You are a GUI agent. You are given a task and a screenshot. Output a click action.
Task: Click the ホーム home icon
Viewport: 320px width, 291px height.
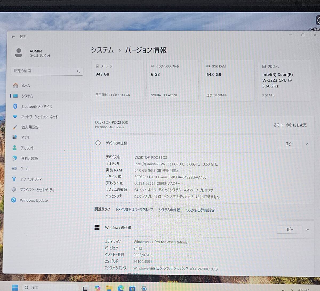click(x=15, y=85)
